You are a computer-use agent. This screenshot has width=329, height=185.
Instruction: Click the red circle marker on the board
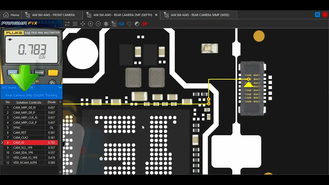pos(83,150)
